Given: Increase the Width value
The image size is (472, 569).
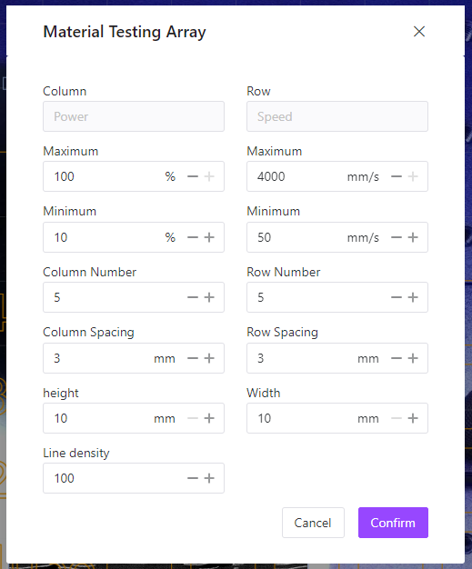Looking at the screenshot, I should tap(413, 418).
